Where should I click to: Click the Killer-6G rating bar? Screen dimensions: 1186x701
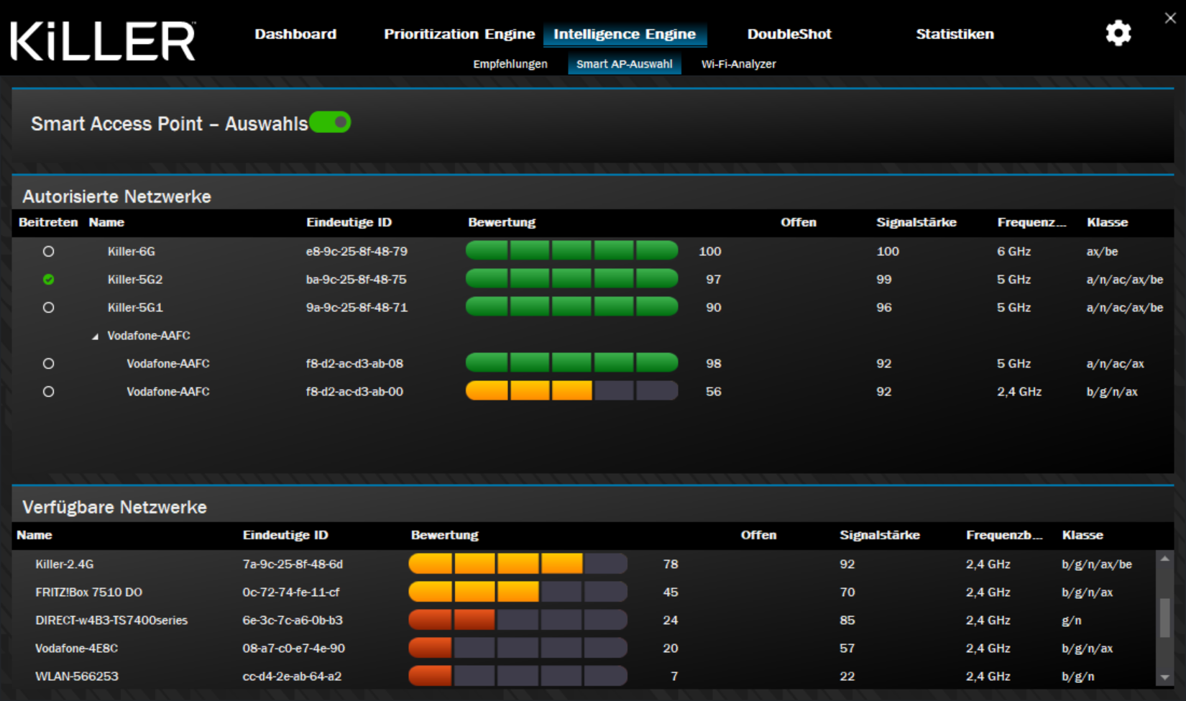pyautogui.click(x=571, y=251)
